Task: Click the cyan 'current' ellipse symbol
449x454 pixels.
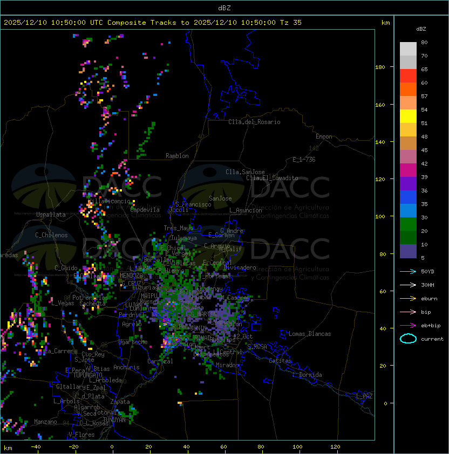Action: [x=408, y=339]
